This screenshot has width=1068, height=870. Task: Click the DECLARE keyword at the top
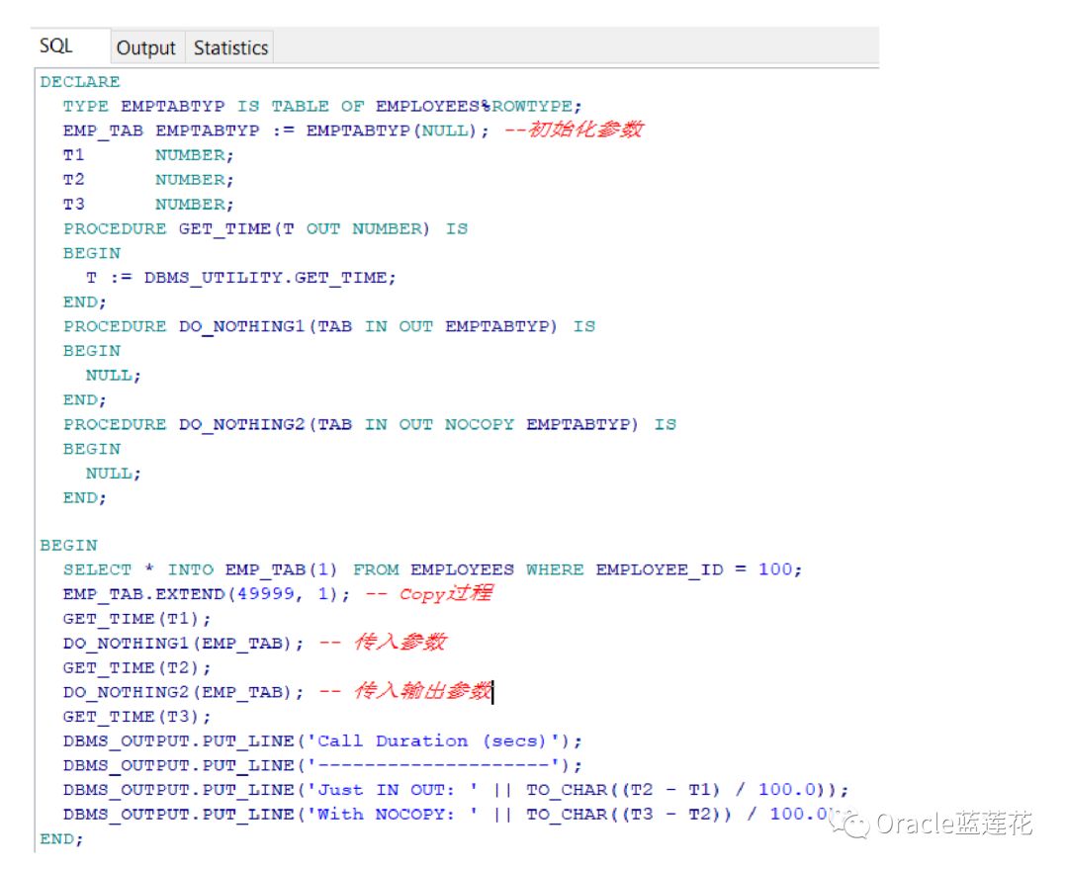tap(79, 81)
